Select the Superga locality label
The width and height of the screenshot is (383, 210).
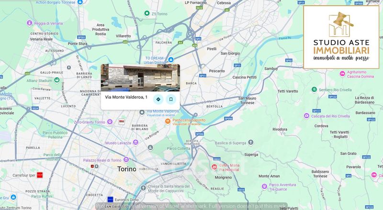(x=251, y=155)
